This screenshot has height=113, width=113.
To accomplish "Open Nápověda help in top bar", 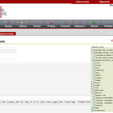I will point(105,2).
